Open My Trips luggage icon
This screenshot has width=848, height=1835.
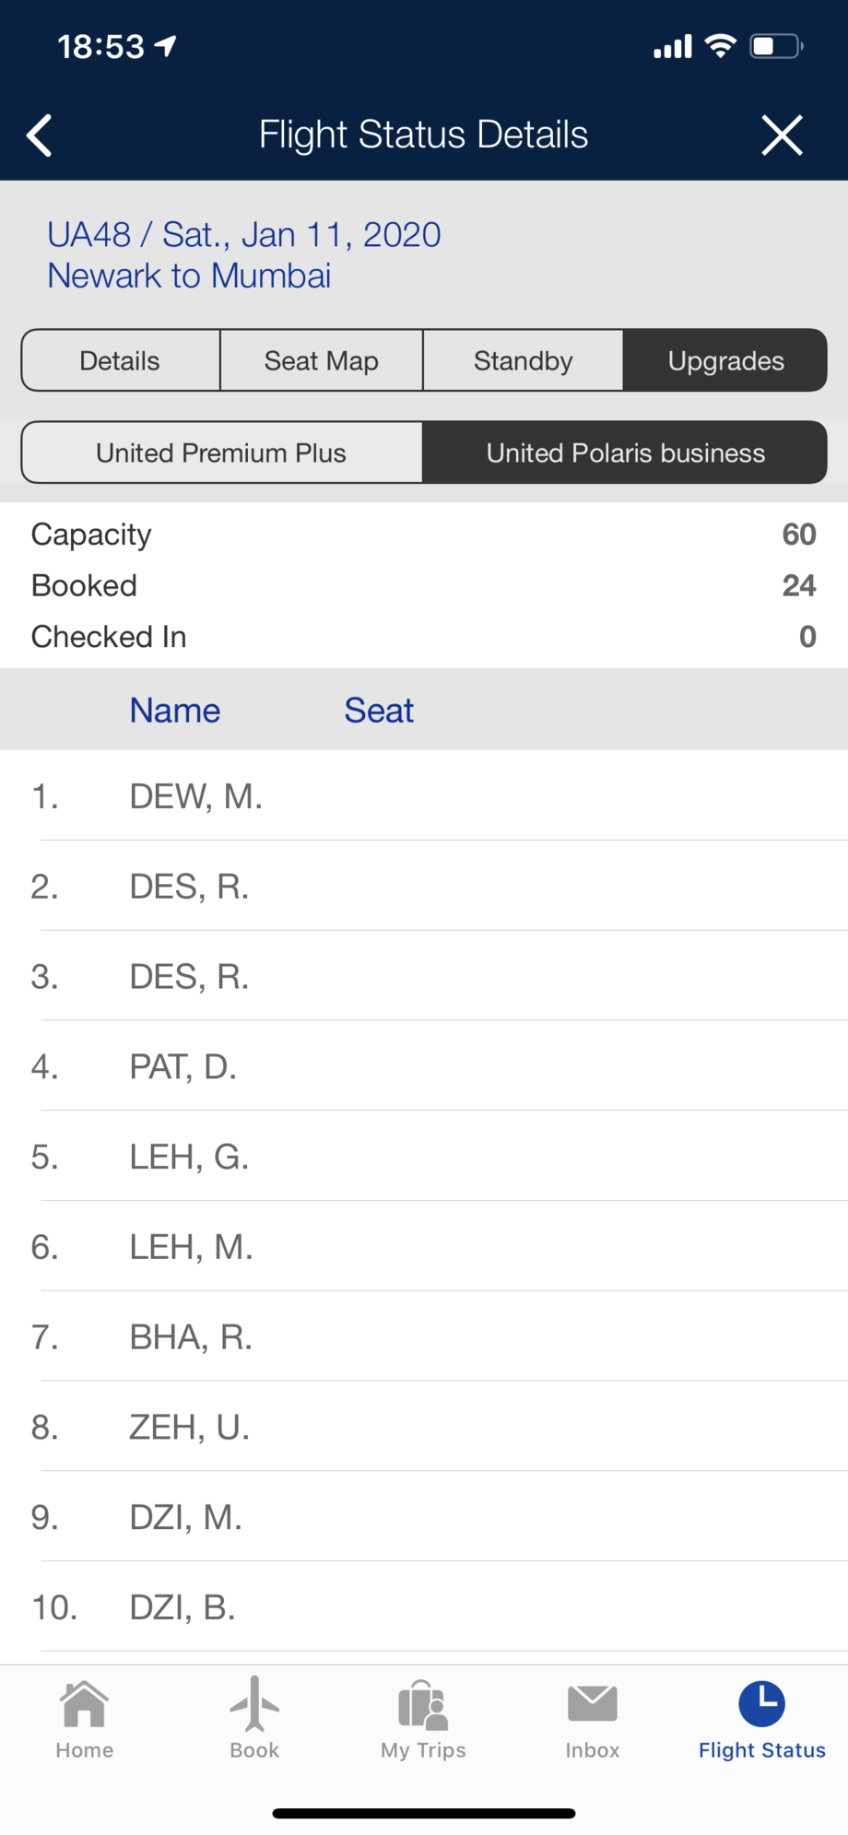pyautogui.click(x=423, y=1704)
